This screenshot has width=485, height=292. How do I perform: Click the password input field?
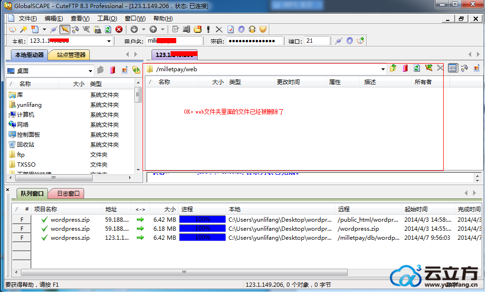pos(254,41)
